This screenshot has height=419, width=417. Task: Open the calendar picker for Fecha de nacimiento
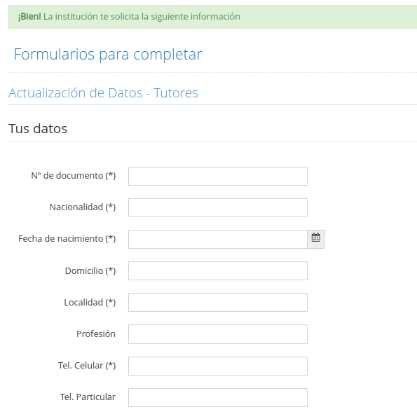[315, 239]
